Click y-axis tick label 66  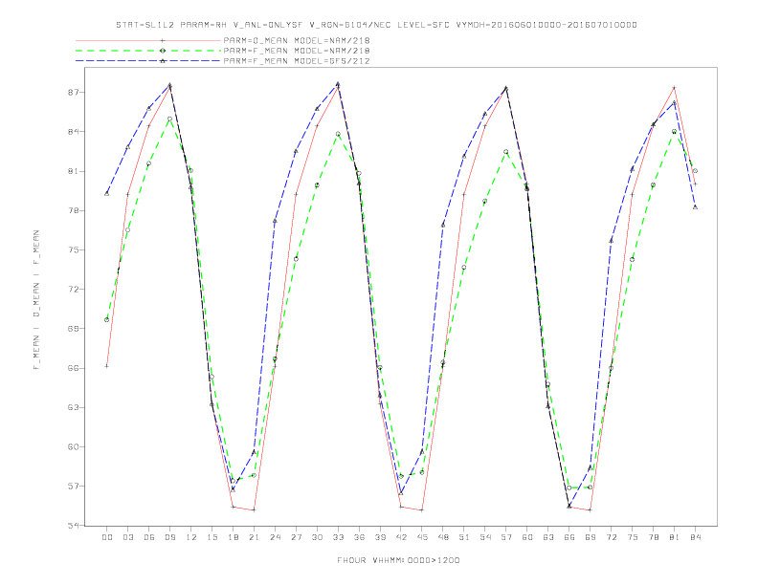[74, 368]
